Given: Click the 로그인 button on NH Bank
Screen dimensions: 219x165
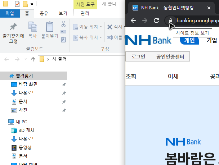Looking at the screenshot, I should tap(138, 56).
